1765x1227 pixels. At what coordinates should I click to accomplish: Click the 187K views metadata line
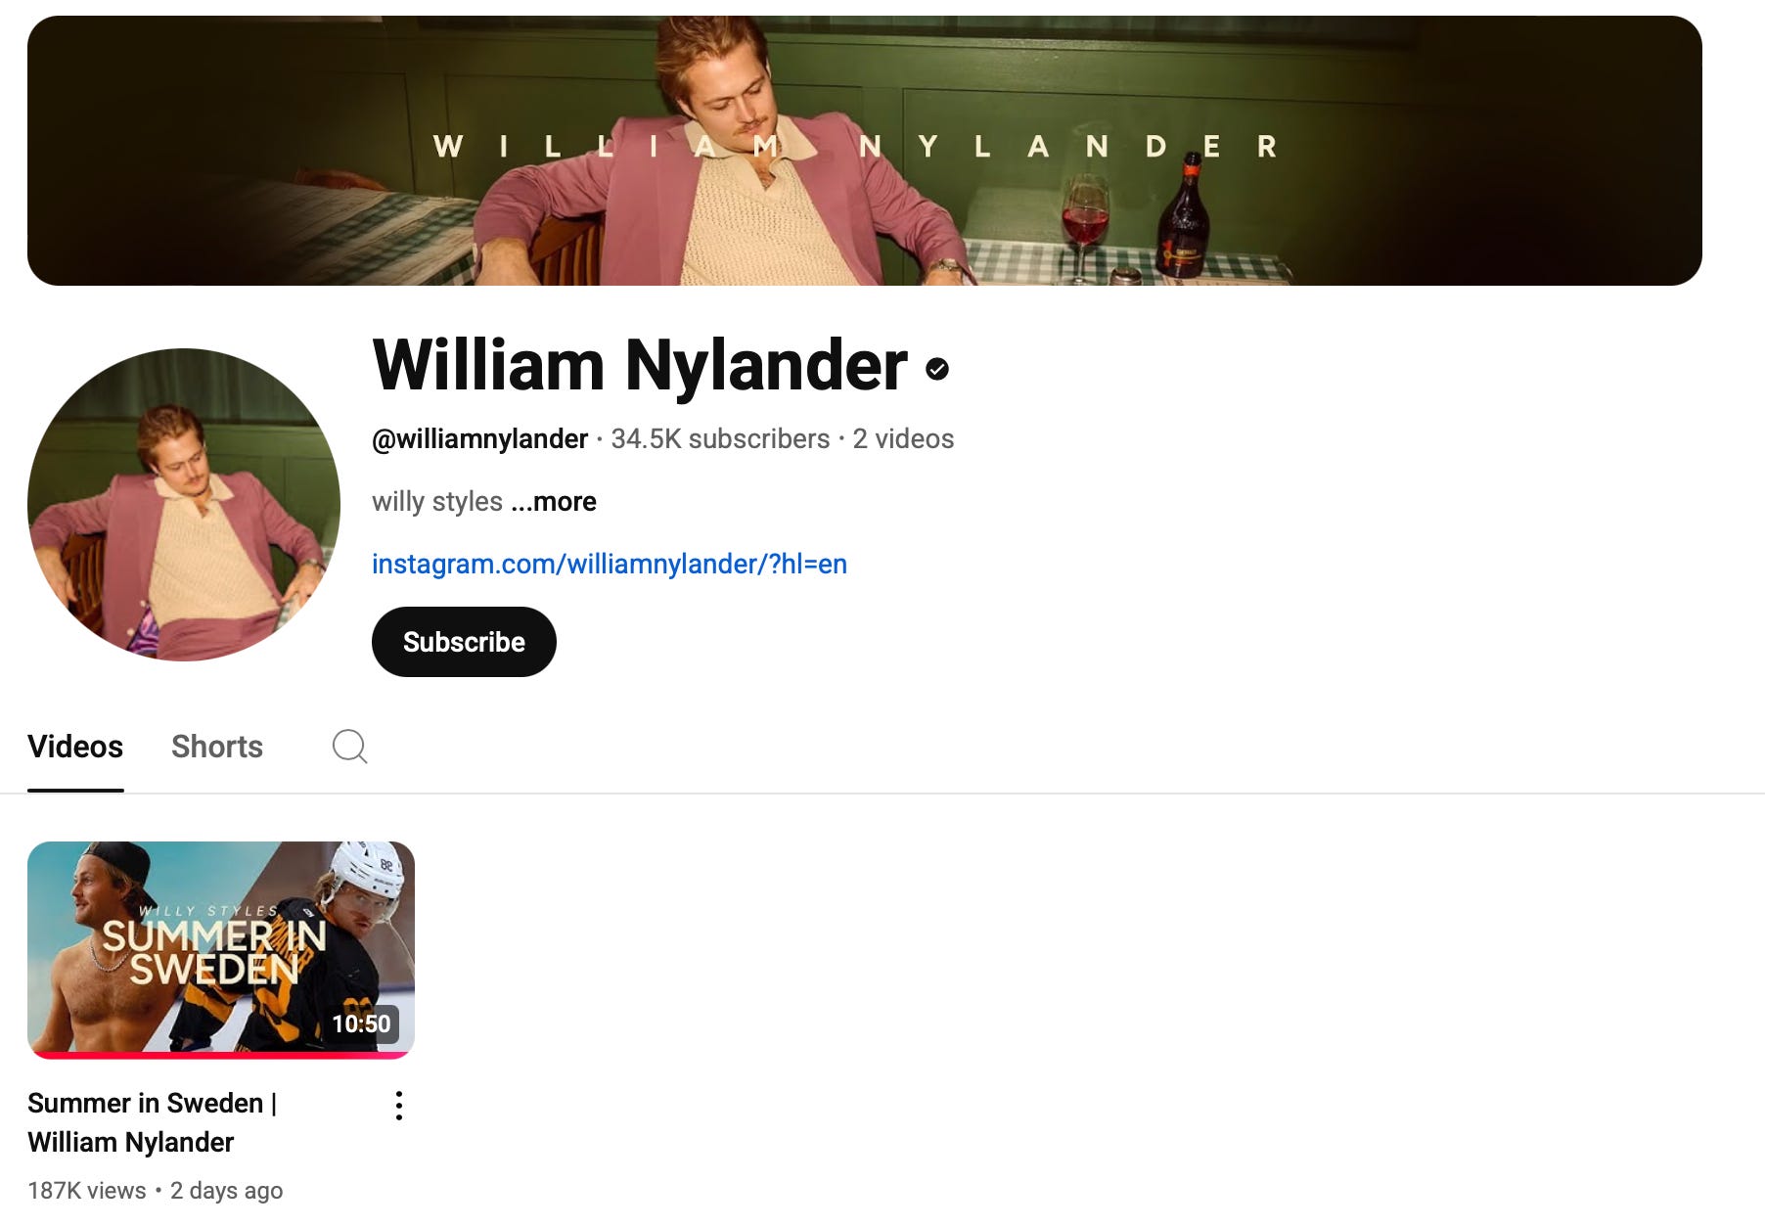(156, 1191)
